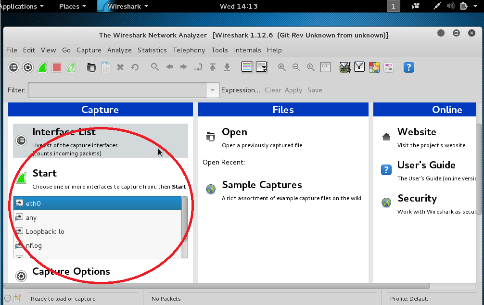This screenshot has height=305, width=484.
Task: Start a live capture with the green fin icon
Action: click(x=42, y=67)
